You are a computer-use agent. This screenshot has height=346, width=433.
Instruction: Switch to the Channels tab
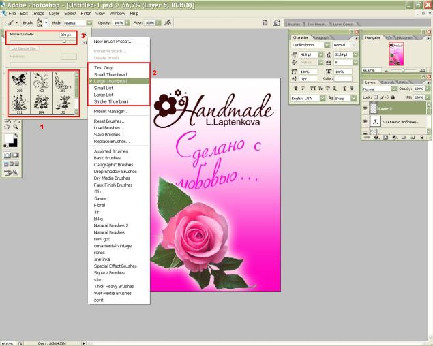click(387, 82)
